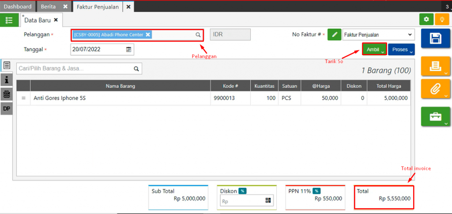The width and height of the screenshot is (452, 214).
Task: Click the Satuan column header
Action: click(290, 86)
